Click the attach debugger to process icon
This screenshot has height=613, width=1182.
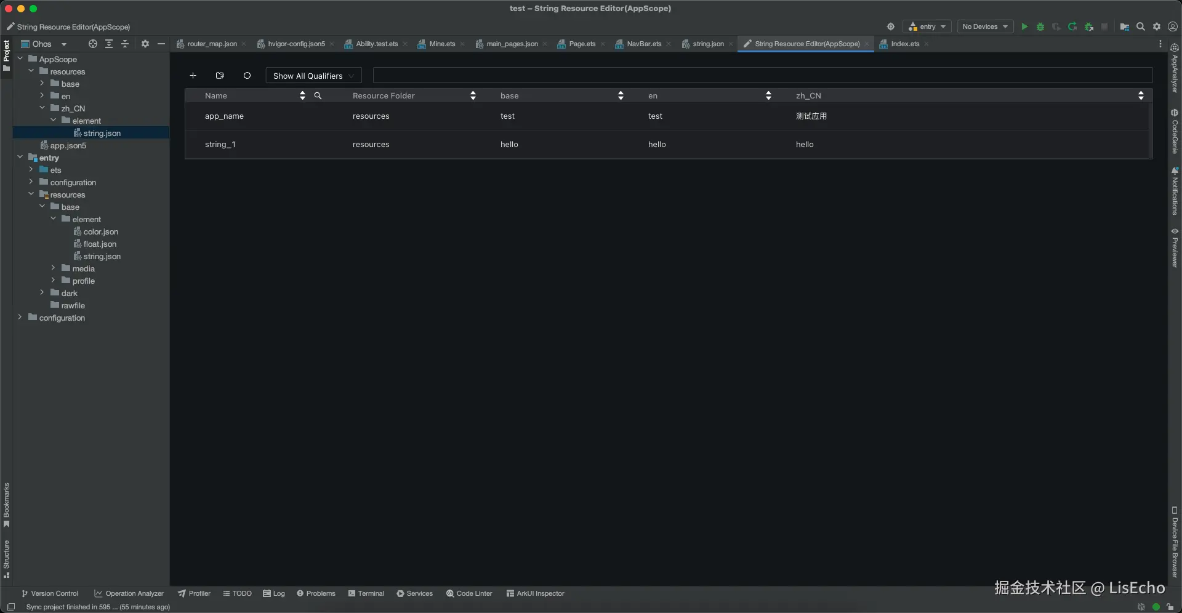point(1088,26)
